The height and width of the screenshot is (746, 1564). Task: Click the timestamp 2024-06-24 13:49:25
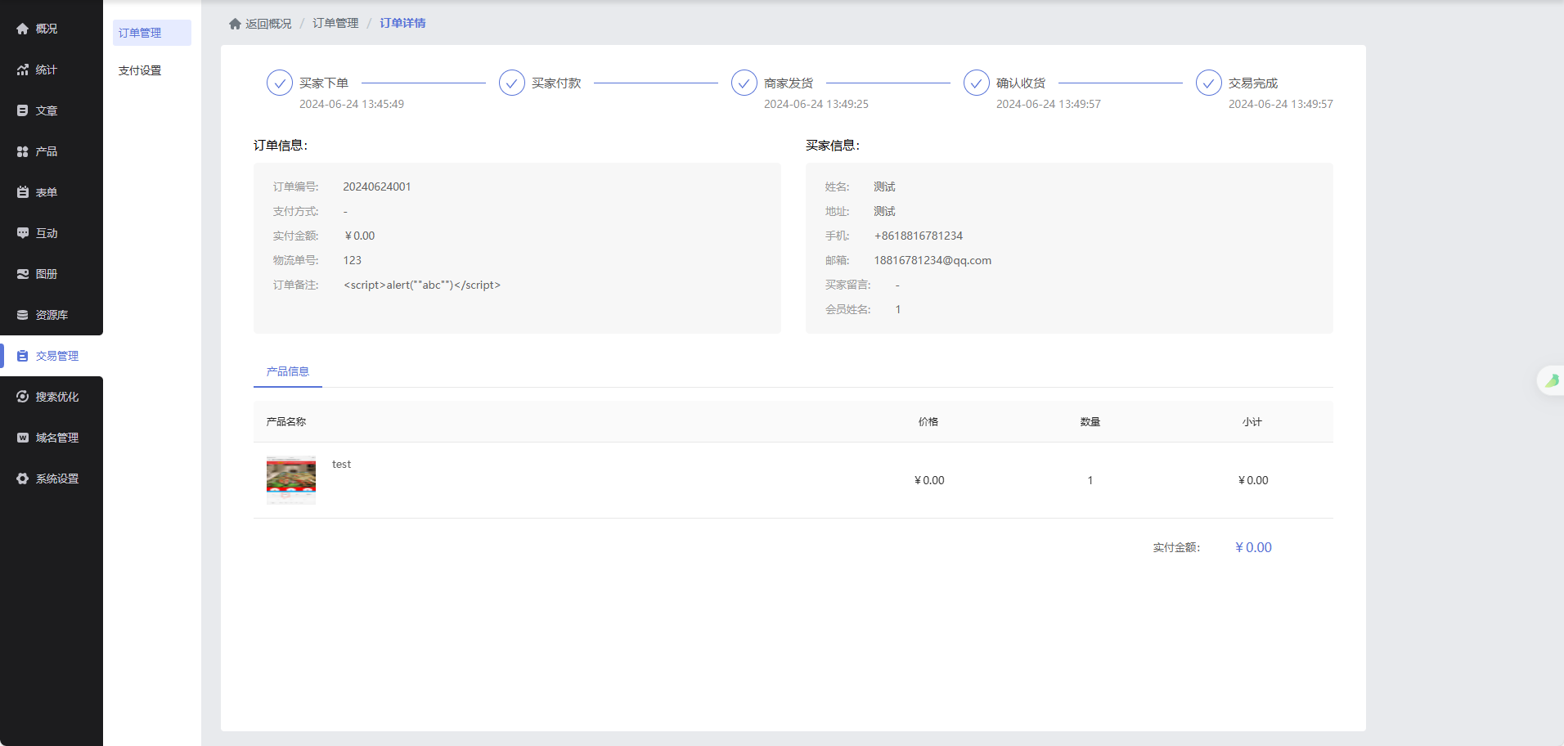point(816,104)
